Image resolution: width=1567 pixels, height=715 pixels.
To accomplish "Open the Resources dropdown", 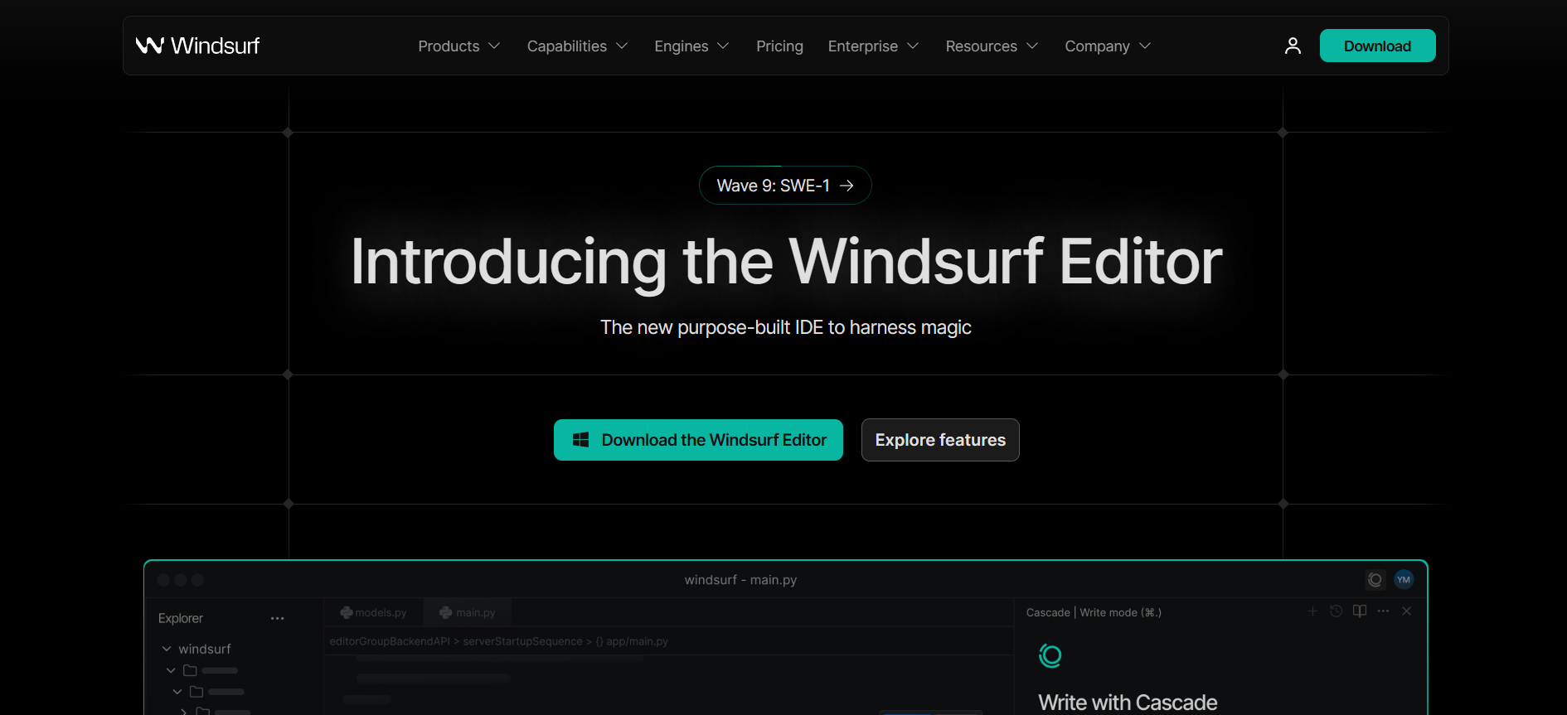I will tap(992, 46).
